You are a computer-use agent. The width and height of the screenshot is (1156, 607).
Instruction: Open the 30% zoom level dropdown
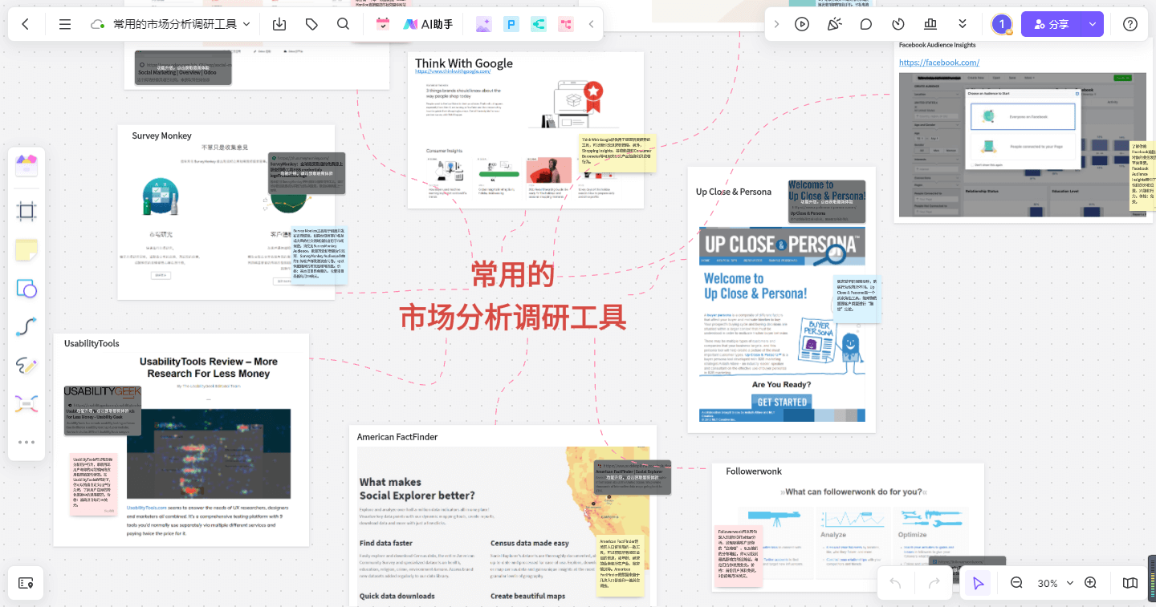point(1055,583)
